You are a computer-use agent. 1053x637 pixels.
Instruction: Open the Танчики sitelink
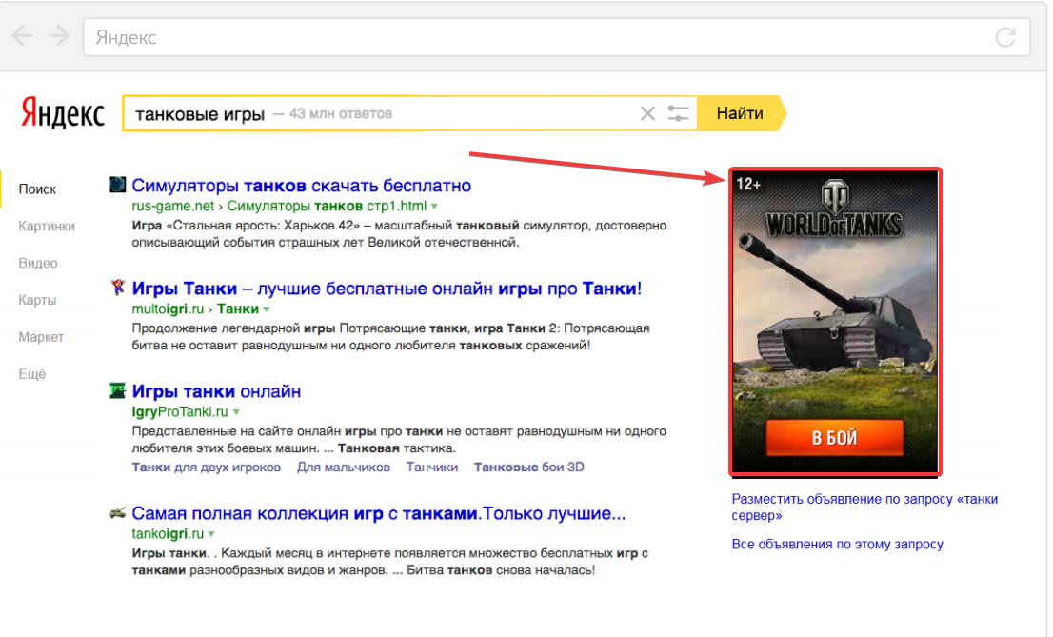pyautogui.click(x=432, y=467)
